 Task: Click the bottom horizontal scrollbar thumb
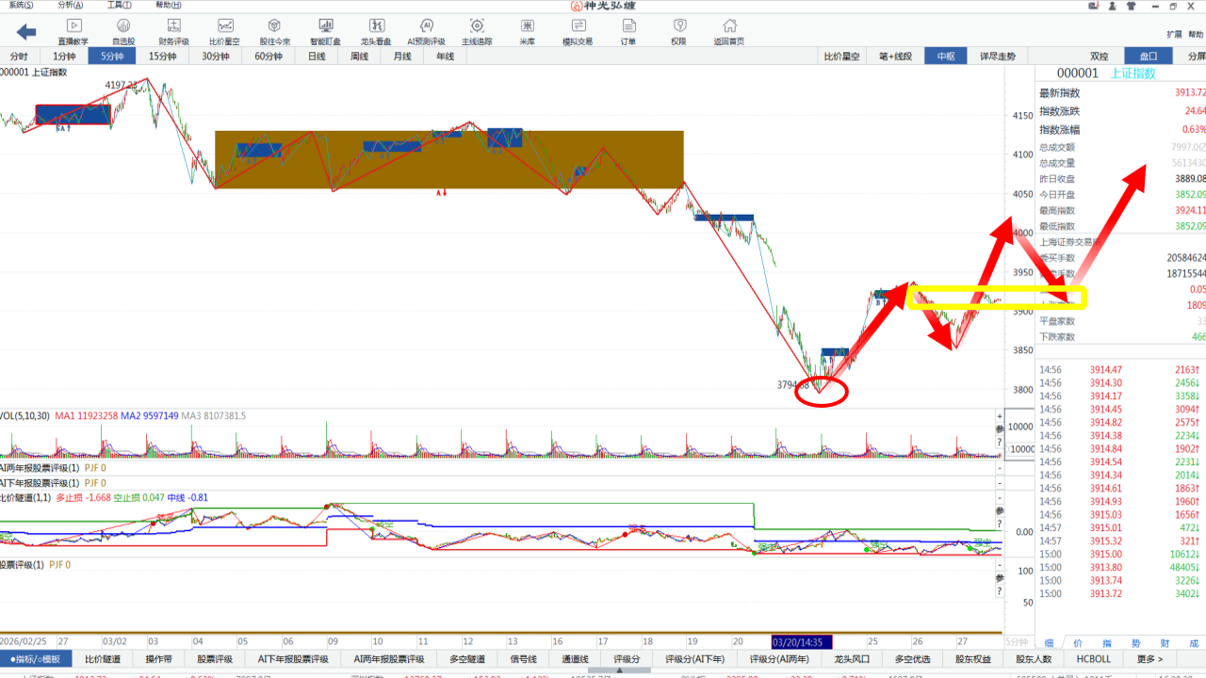pos(618,670)
